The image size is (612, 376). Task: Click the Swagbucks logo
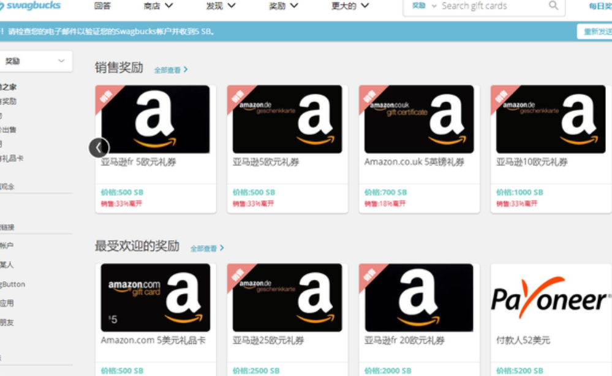30,6
